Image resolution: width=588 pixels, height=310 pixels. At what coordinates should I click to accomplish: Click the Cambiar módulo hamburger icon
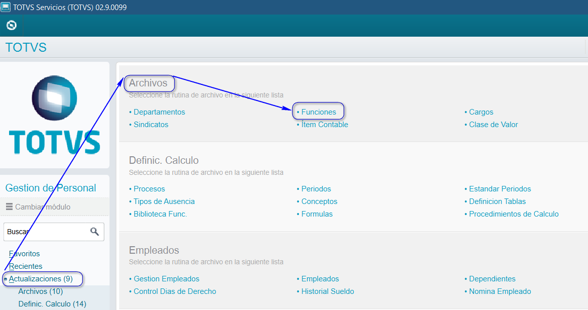[x=9, y=206]
